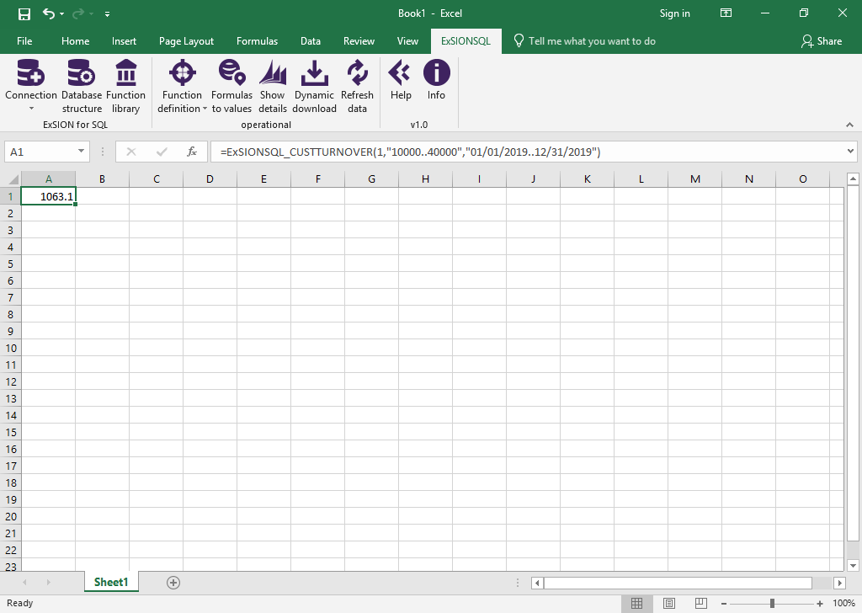
Task: Switch to the Data tab
Action: coord(310,41)
